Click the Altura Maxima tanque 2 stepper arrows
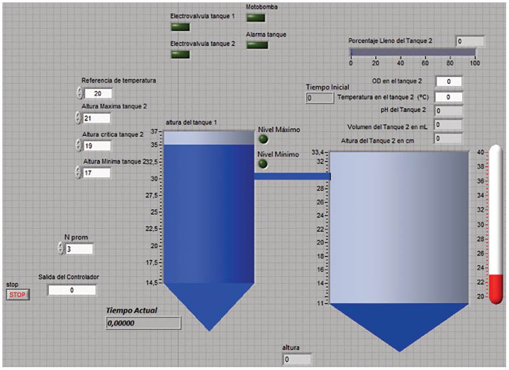Image resolution: width=509 pixels, height=370 pixels. point(78,118)
